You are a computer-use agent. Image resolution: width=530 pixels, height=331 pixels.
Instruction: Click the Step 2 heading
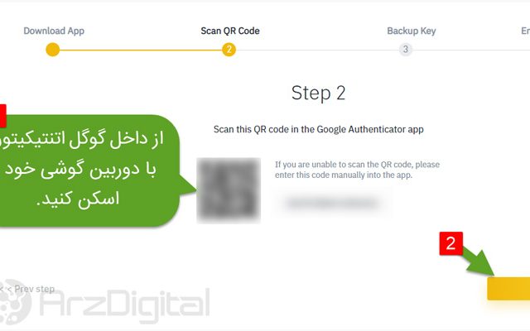pos(318,94)
